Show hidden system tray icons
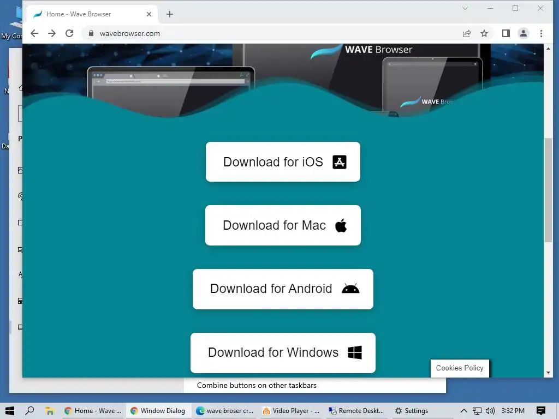The width and height of the screenshot is (559, 419). [464, 411]
